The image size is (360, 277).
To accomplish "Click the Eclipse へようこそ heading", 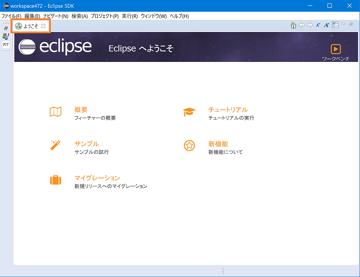I will click(141, 48).
